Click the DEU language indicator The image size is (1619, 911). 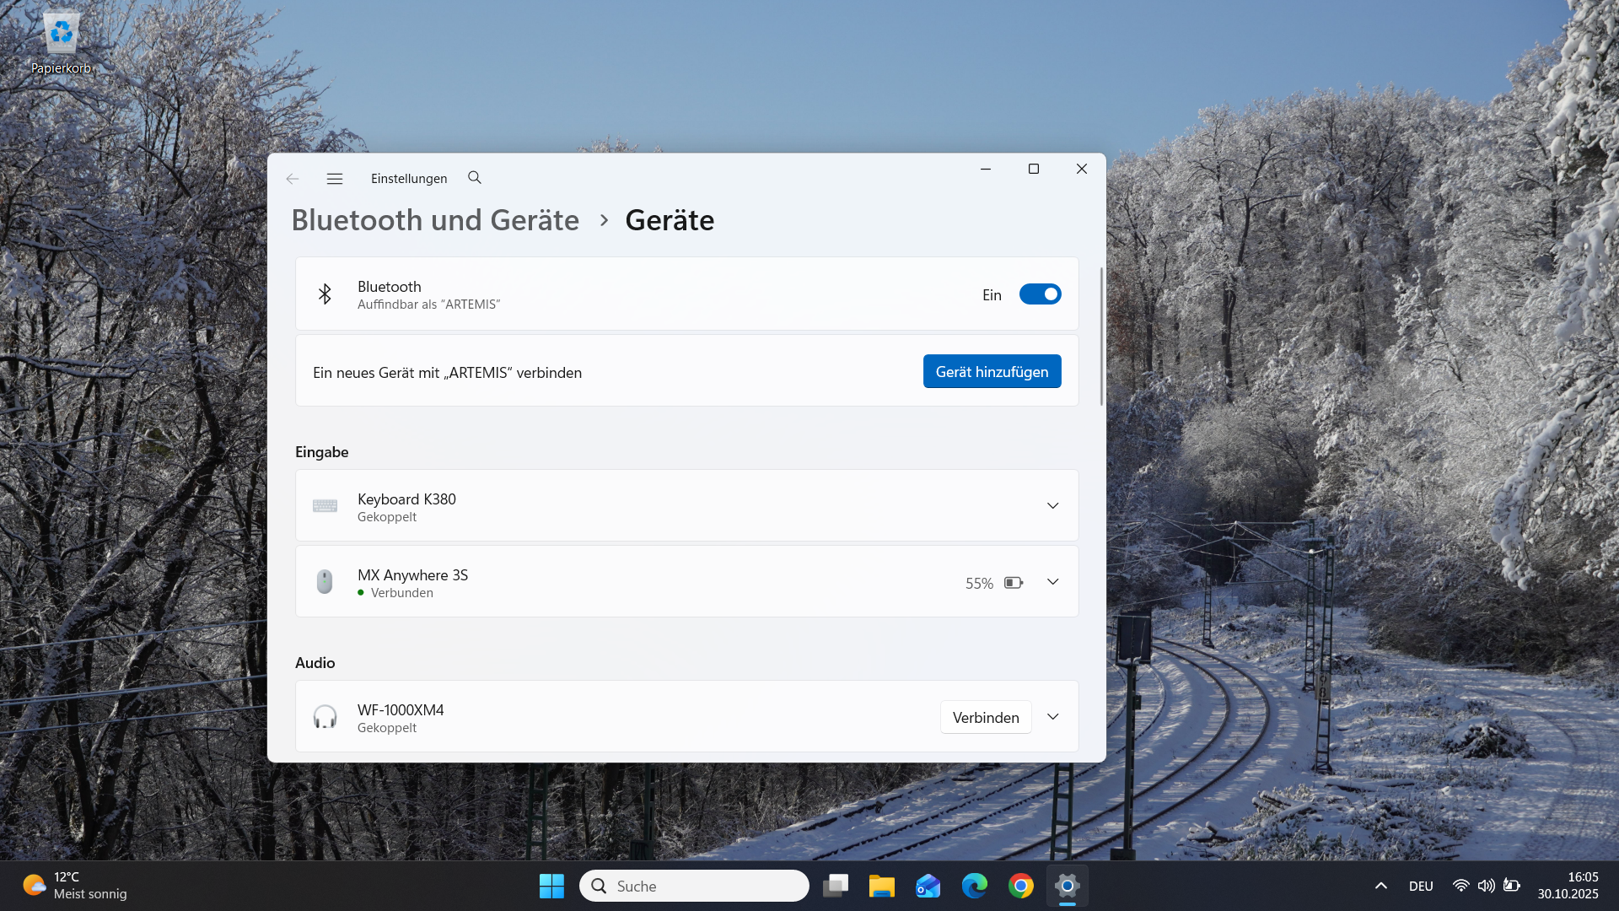pyautogui.click(x=1421, y=886)
